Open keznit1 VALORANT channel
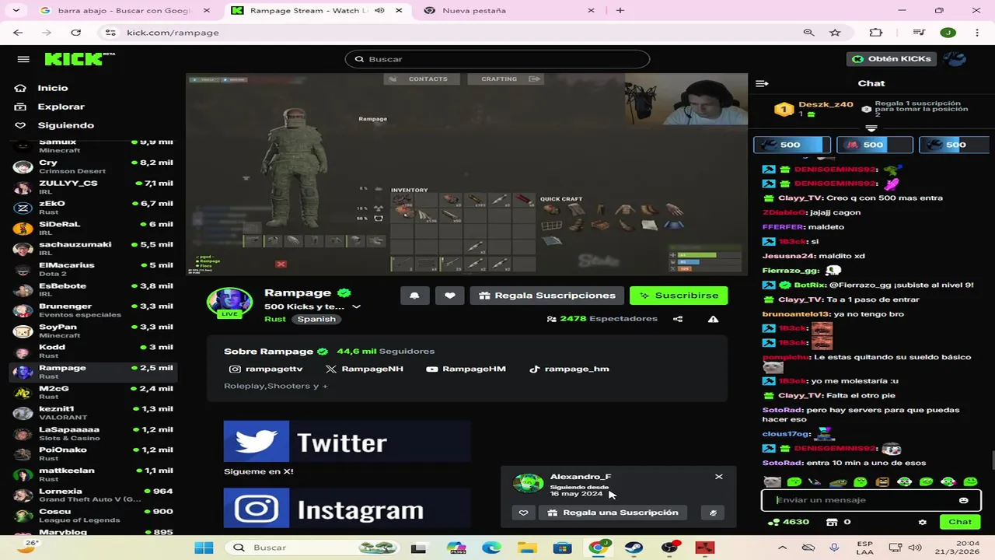 tap(93, 413)
